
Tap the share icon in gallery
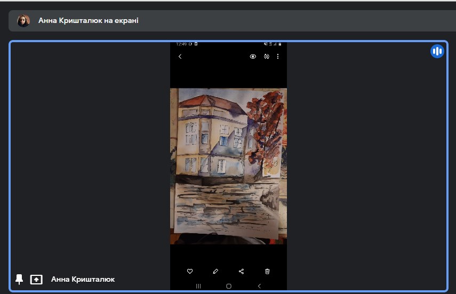[242, 271]
